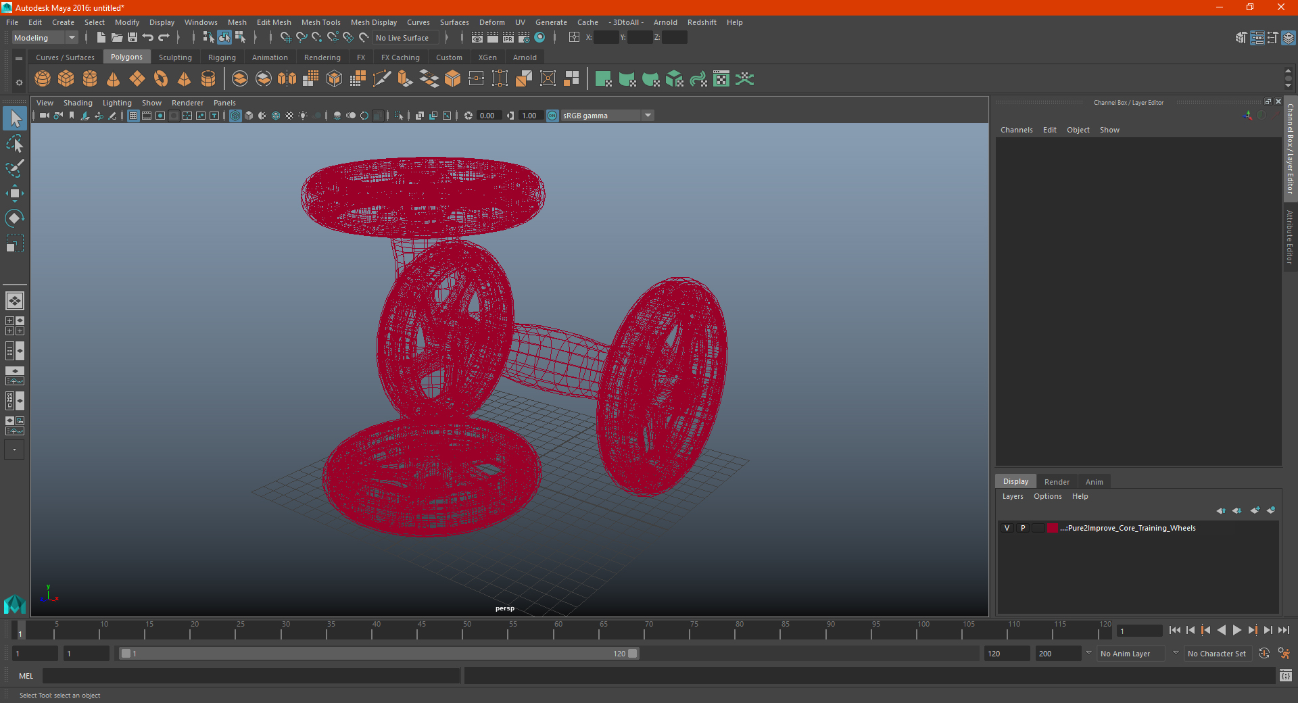Screen dimensions: 1298x703
Task: Click the Undo arrow icon
Action: click(x=148, y=38)
